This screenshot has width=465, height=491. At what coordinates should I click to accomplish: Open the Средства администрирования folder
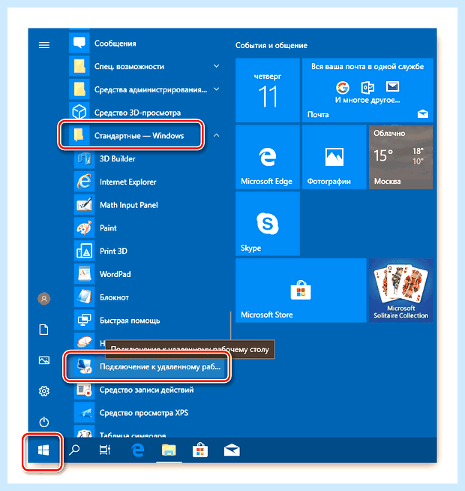[x=145, y=89]
